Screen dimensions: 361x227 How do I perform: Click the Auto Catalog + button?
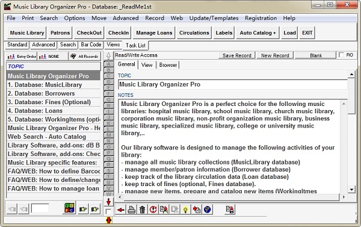258,33
